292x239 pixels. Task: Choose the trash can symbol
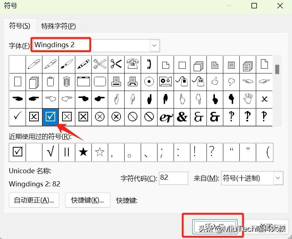[x=67, y=81]
